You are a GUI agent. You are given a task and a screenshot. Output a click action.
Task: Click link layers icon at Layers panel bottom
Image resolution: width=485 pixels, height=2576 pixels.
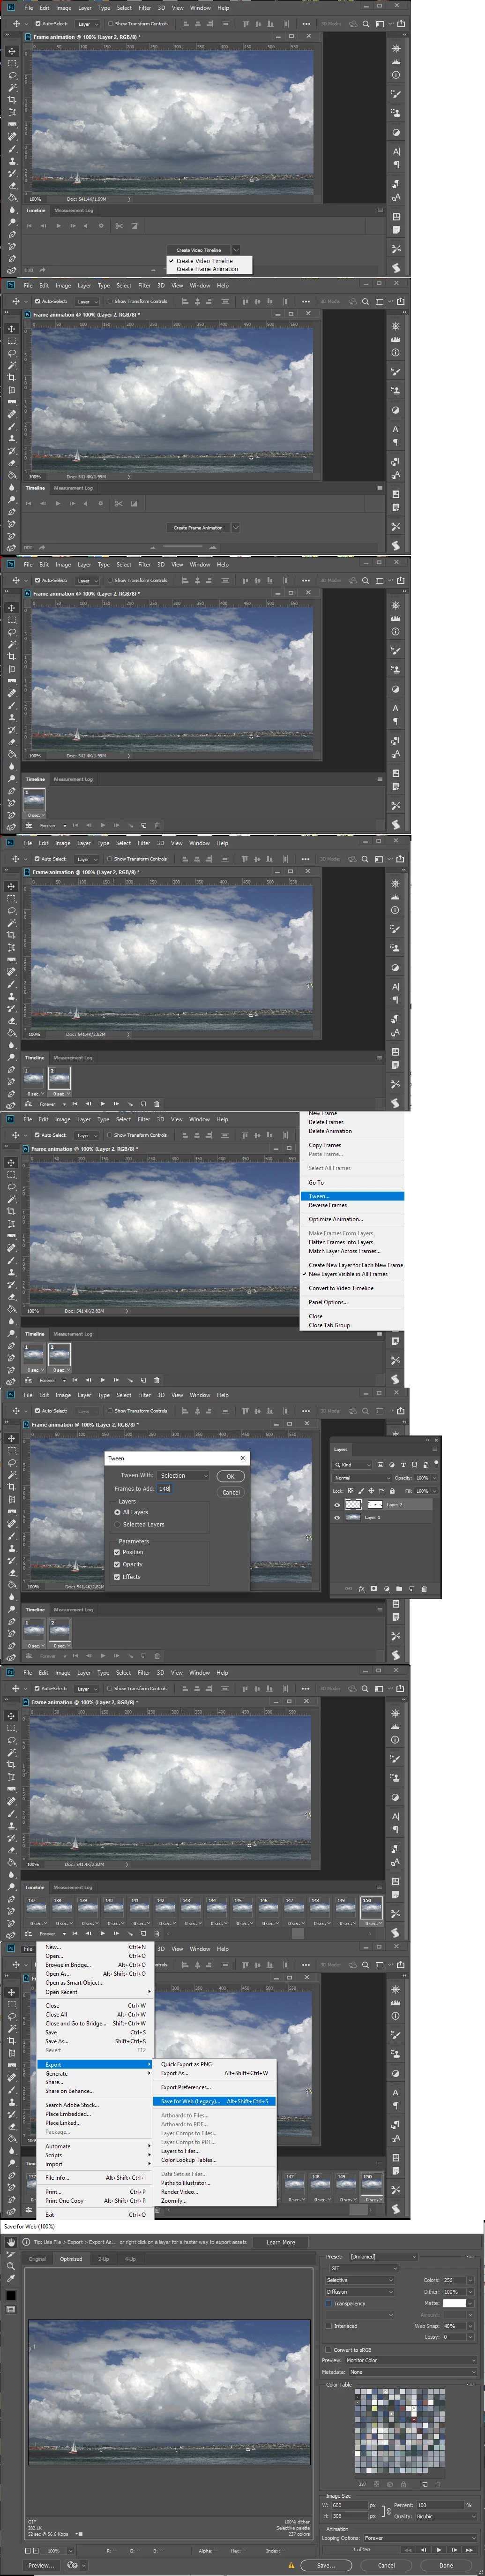tap(349, 1589)
